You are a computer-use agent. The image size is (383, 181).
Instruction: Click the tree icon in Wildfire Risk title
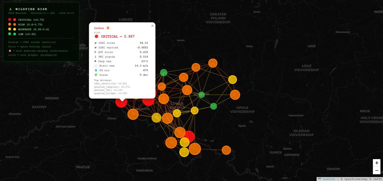point(10,9)
